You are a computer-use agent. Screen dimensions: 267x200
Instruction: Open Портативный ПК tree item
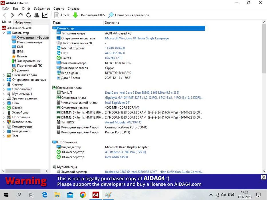click(27, 65)
